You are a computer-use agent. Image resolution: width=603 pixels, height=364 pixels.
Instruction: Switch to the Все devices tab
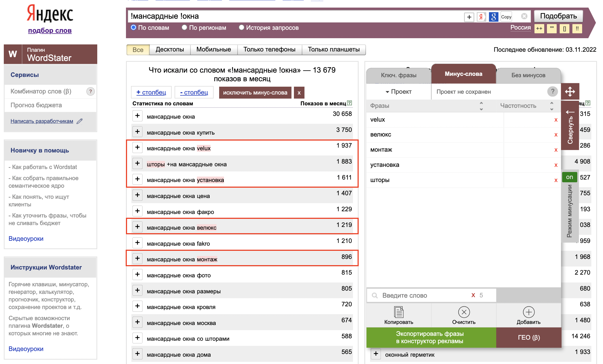click(138, 50)
